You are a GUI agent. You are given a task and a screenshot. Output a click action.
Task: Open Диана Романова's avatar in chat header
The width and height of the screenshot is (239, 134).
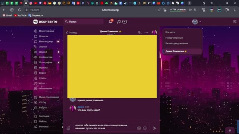(154, 32)
